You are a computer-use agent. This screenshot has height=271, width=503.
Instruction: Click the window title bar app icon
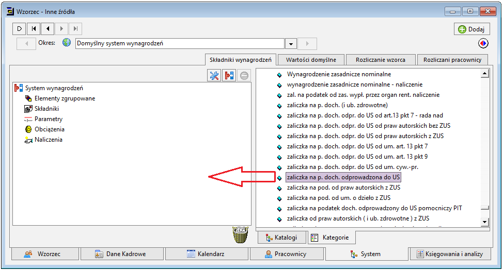click(x=10, y=11)
